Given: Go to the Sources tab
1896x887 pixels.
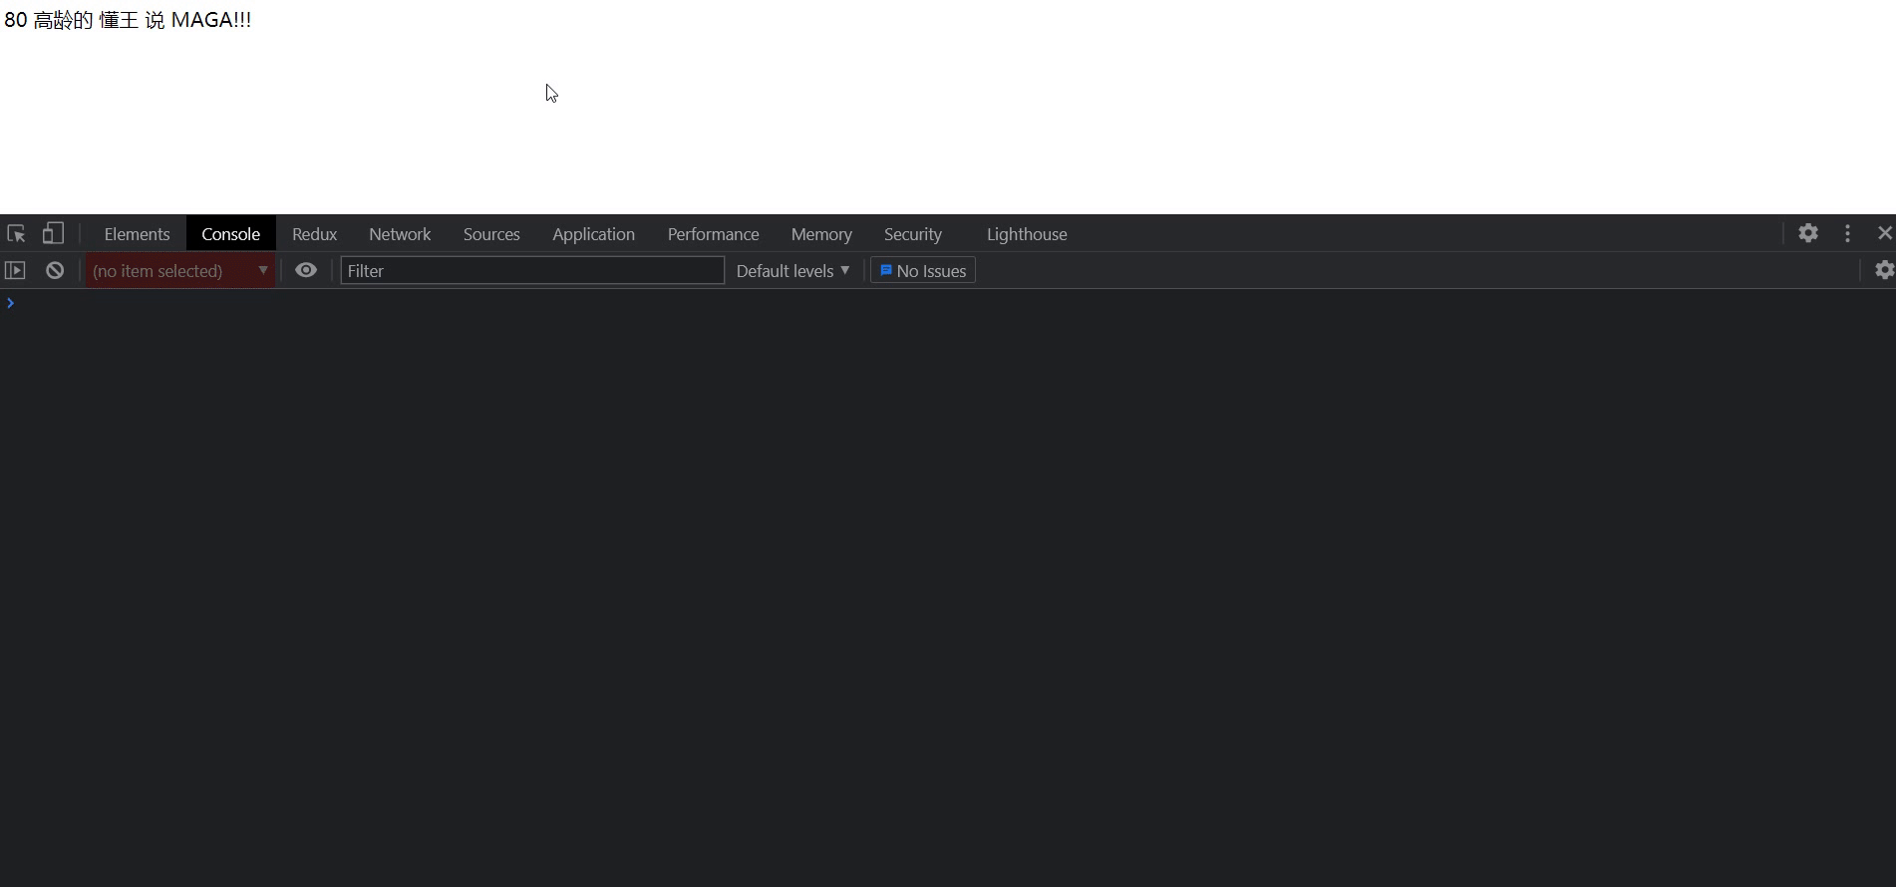Looking at the screenshot, I should pyautogui.click(x=491, y=234).
